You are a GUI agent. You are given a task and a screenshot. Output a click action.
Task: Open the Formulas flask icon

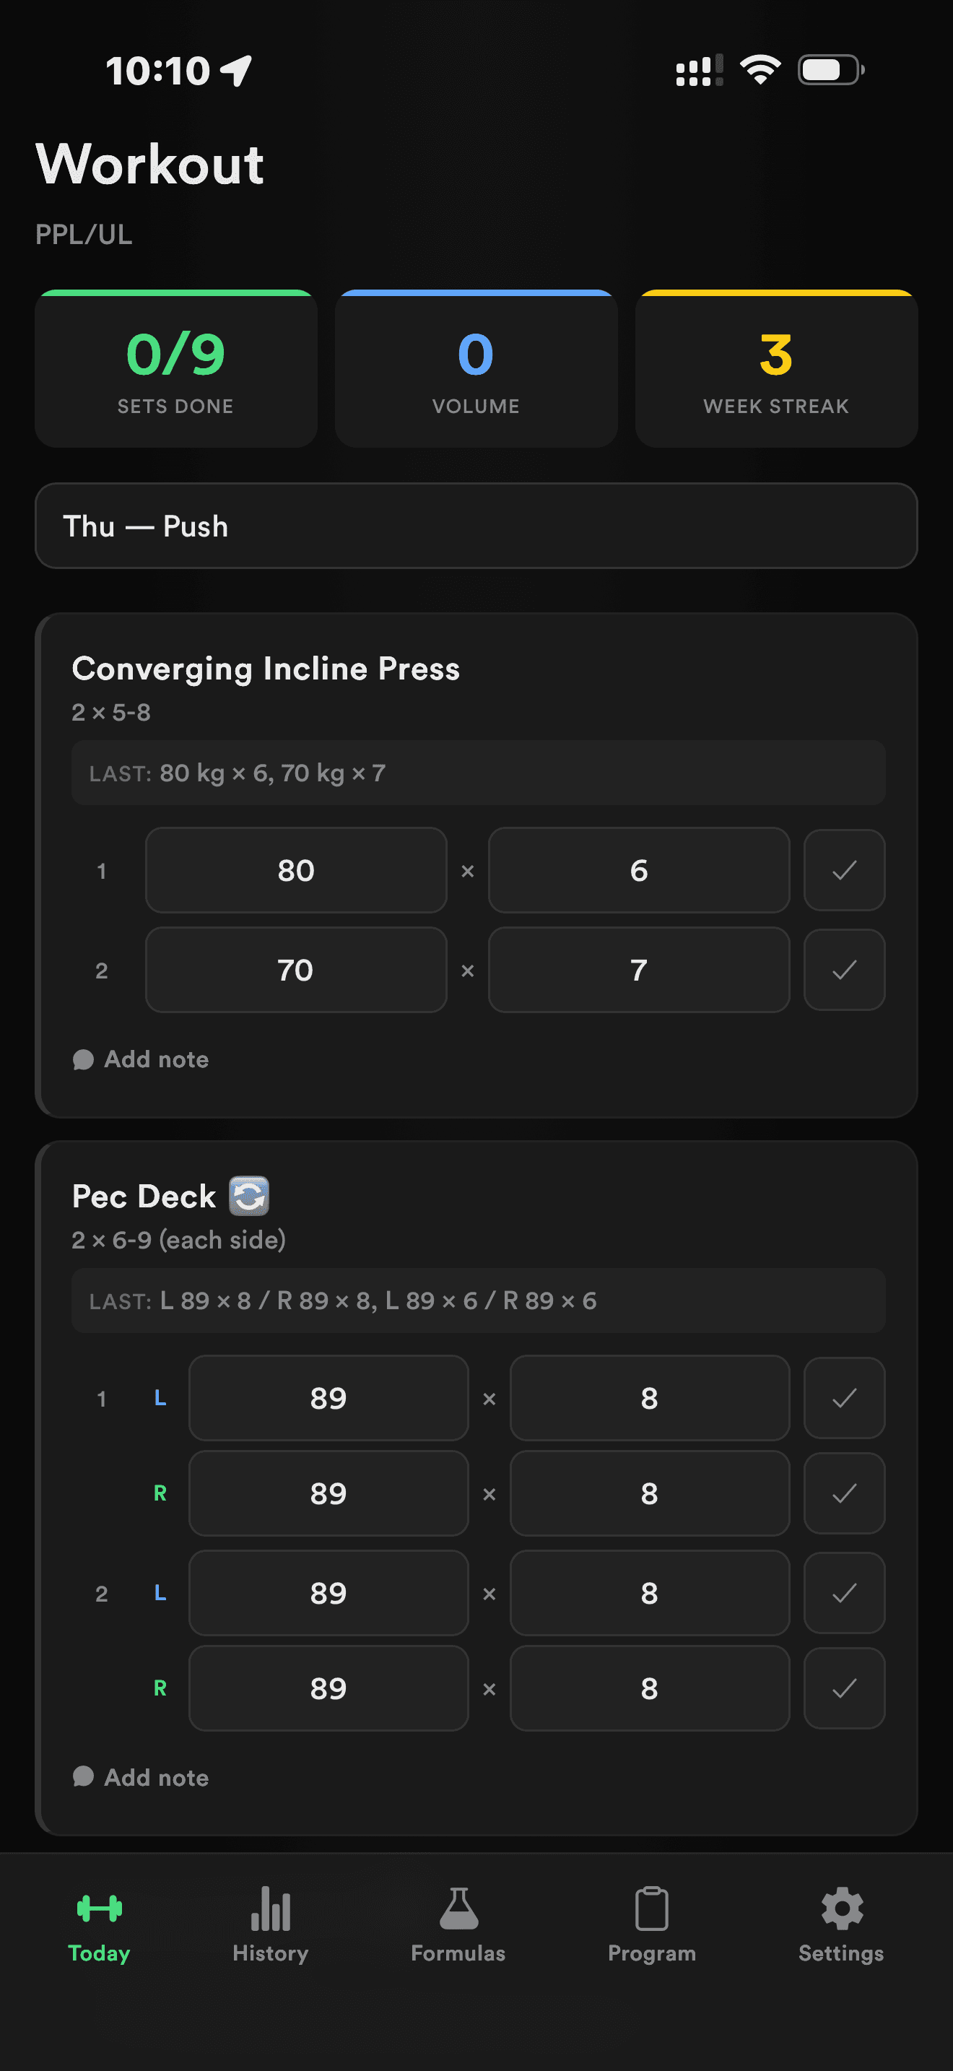tap(458, 1908)
